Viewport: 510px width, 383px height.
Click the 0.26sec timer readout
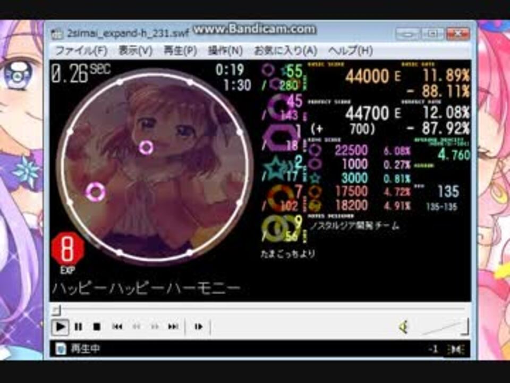[x=81, y=73]
